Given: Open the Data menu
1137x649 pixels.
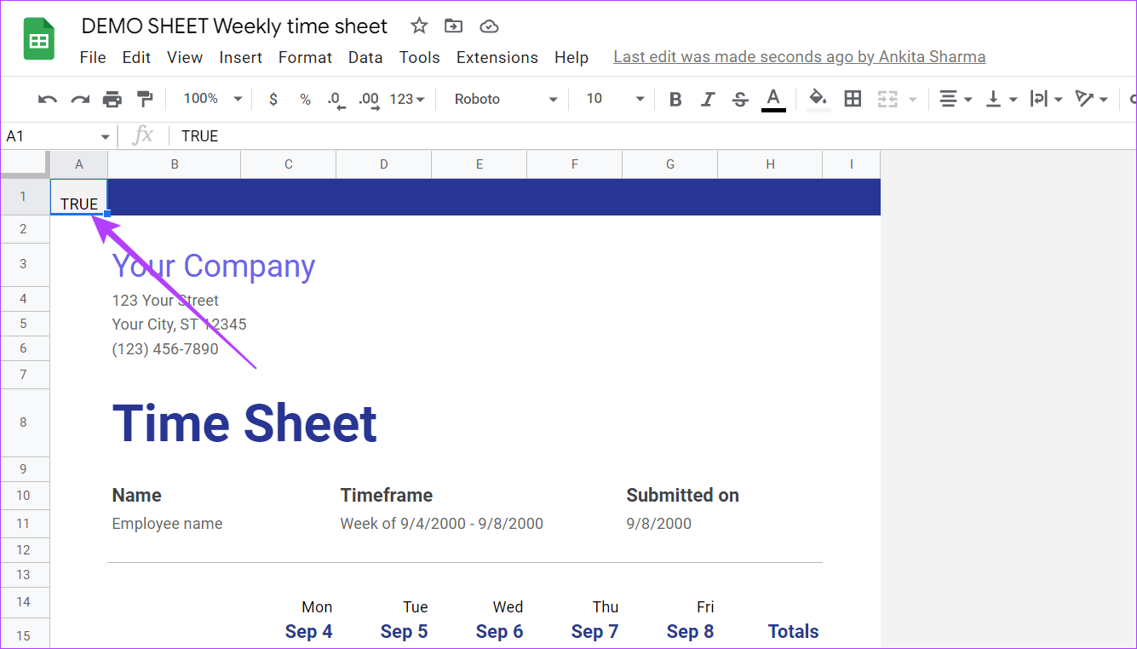Looking at the screenshot, I should (x=365, y=57).
